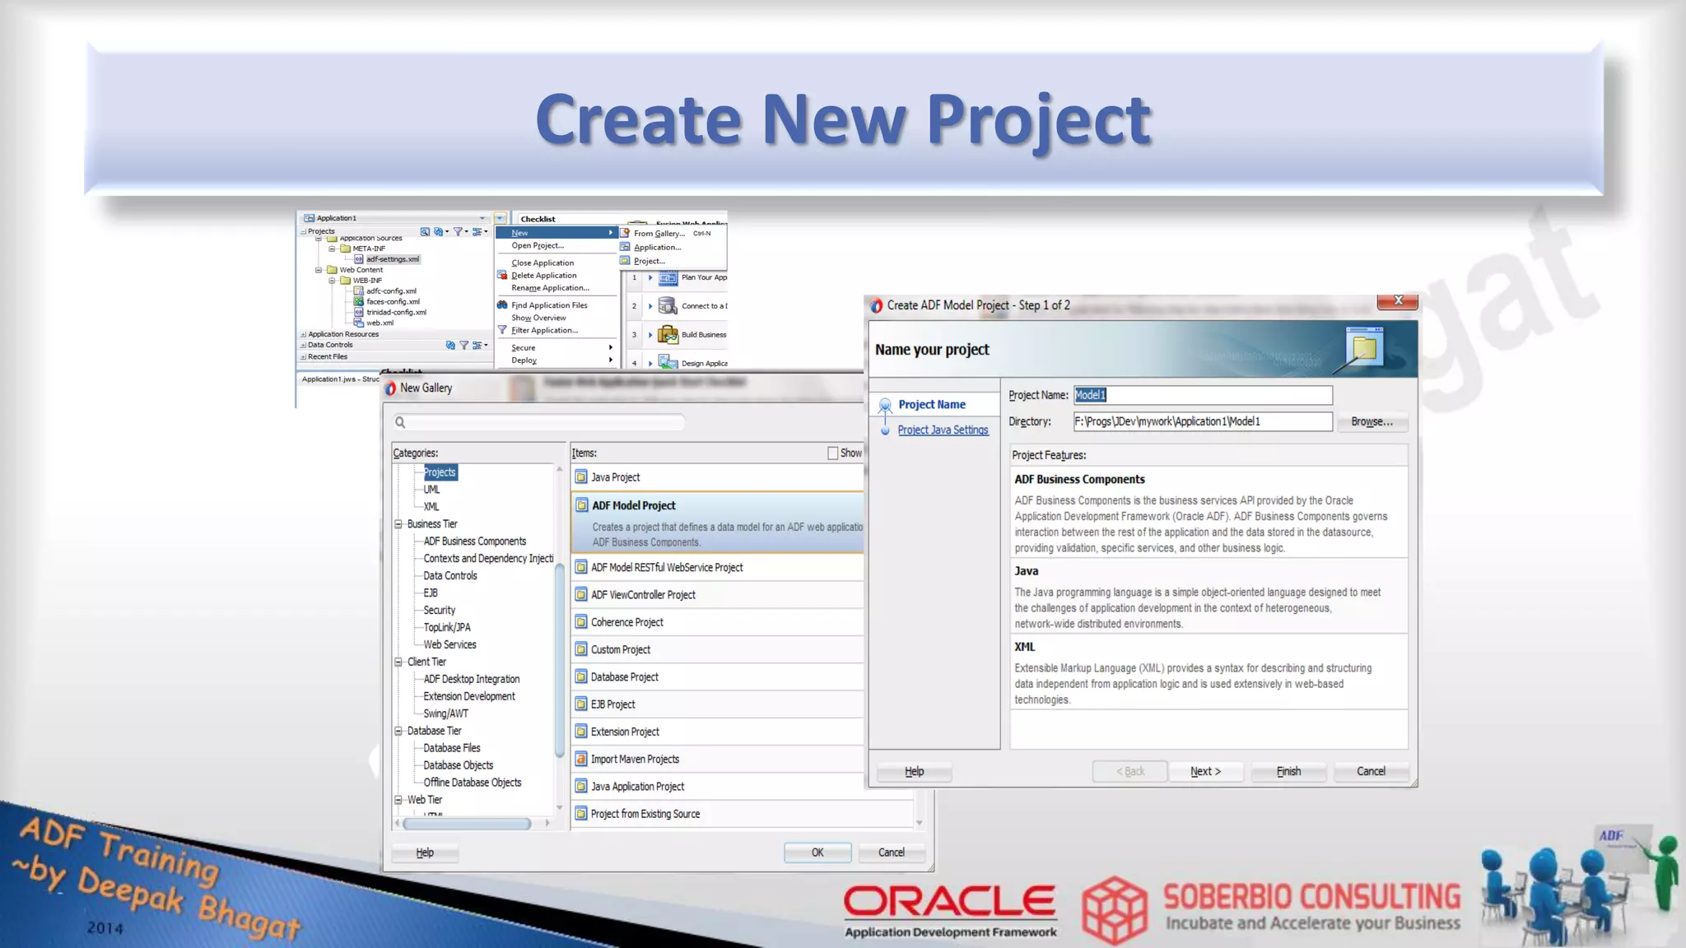Click the Find Application Files binoculars icon
The image size is (1686, 948).
pyautogui.click(x=502, y=305)
